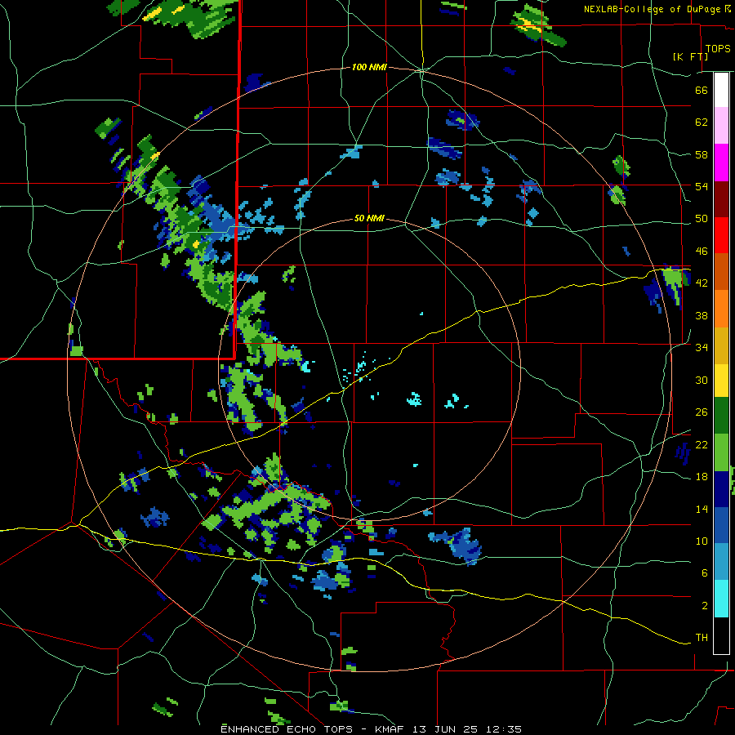735x735 pixels.
Task: Select the dark green legend swatch
Action: coord(721,416)
